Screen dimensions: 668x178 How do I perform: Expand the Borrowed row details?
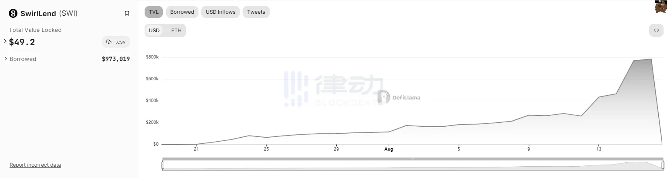tap(6, 59)
